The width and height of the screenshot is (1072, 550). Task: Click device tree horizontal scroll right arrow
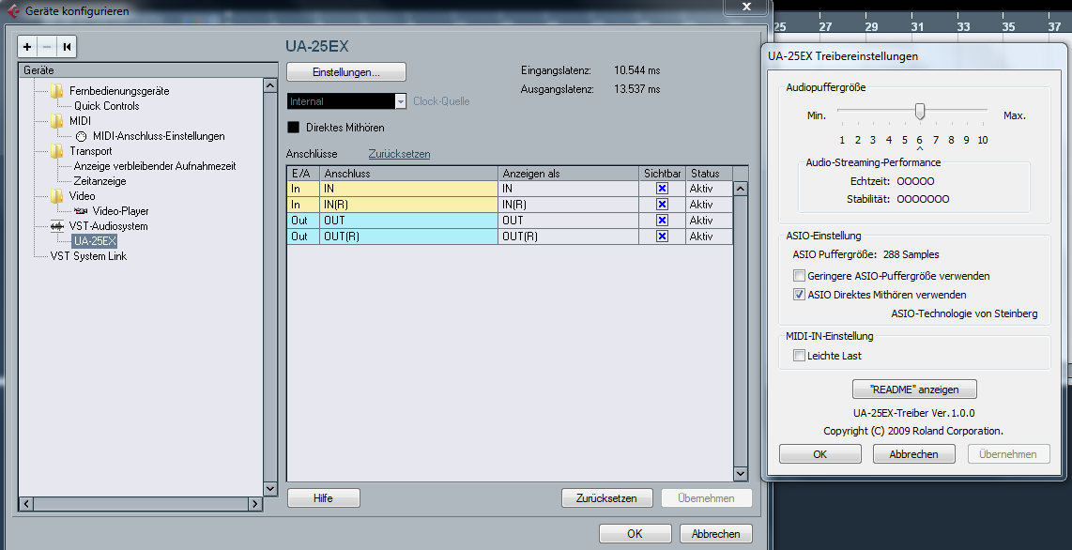click(255, 503)
